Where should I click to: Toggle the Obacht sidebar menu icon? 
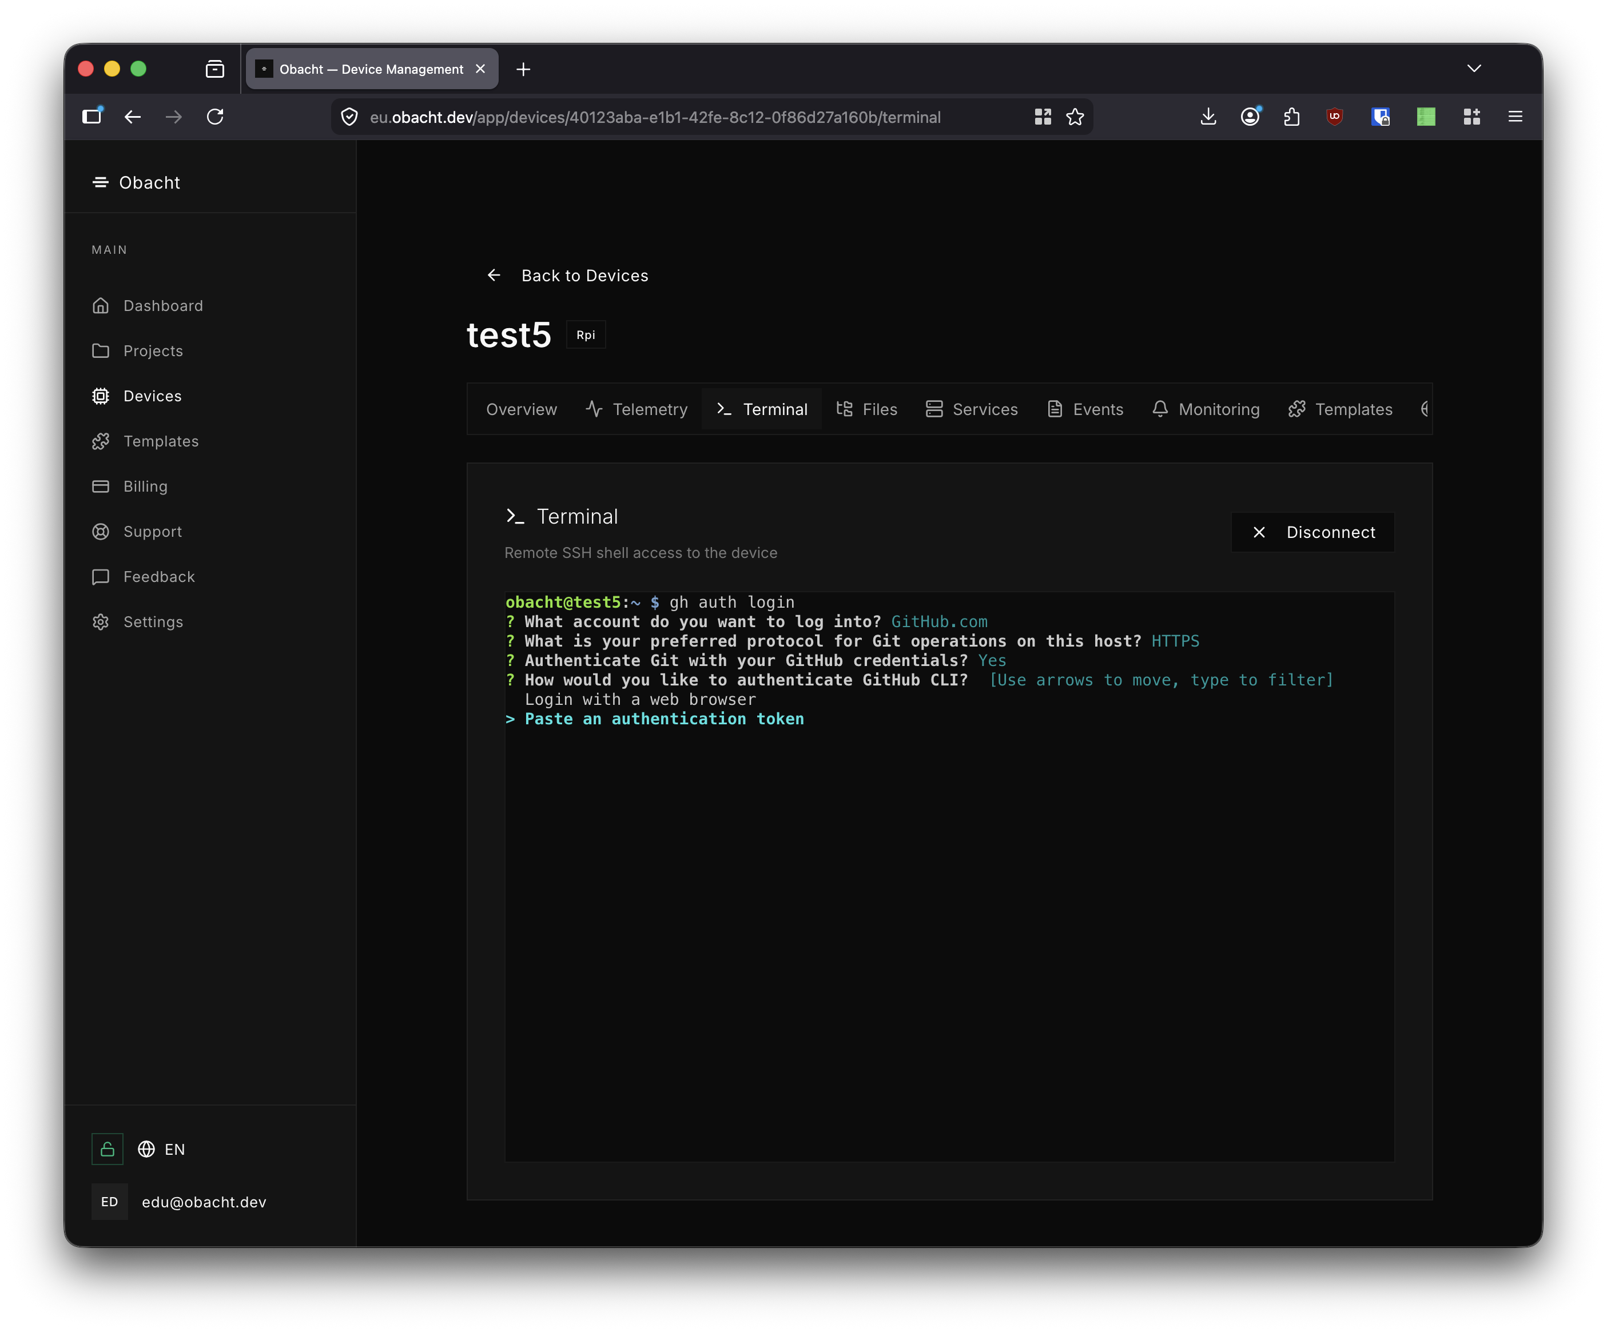[100, 182]
